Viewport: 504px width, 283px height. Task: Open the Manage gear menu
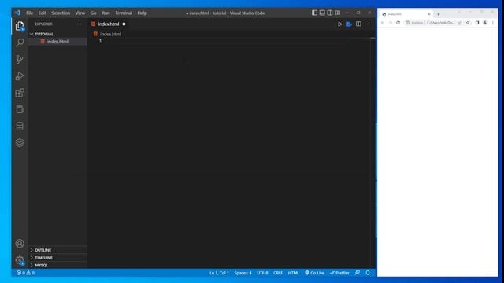tap(20, 260)
